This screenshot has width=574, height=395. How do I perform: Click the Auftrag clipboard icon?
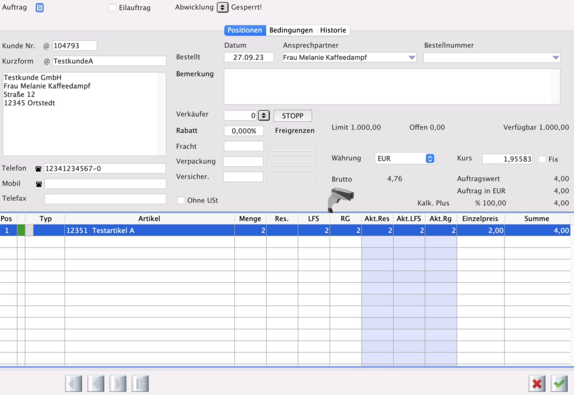pos(39,7)
